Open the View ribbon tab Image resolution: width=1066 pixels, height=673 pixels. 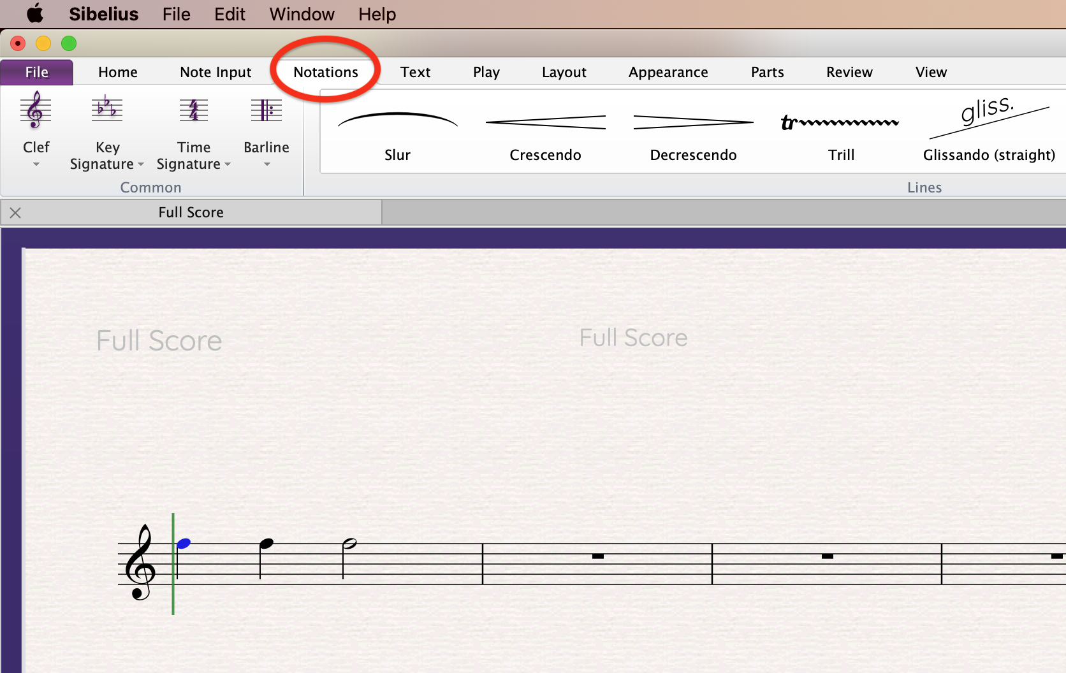coord(931,72)
